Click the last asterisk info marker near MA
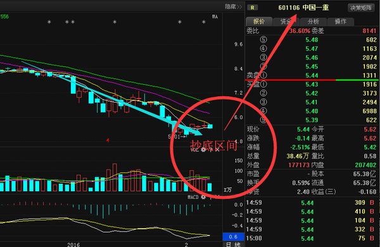Viewport: 380px width, 247px height. coord(203,22)
